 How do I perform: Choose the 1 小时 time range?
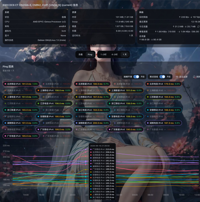103,55
